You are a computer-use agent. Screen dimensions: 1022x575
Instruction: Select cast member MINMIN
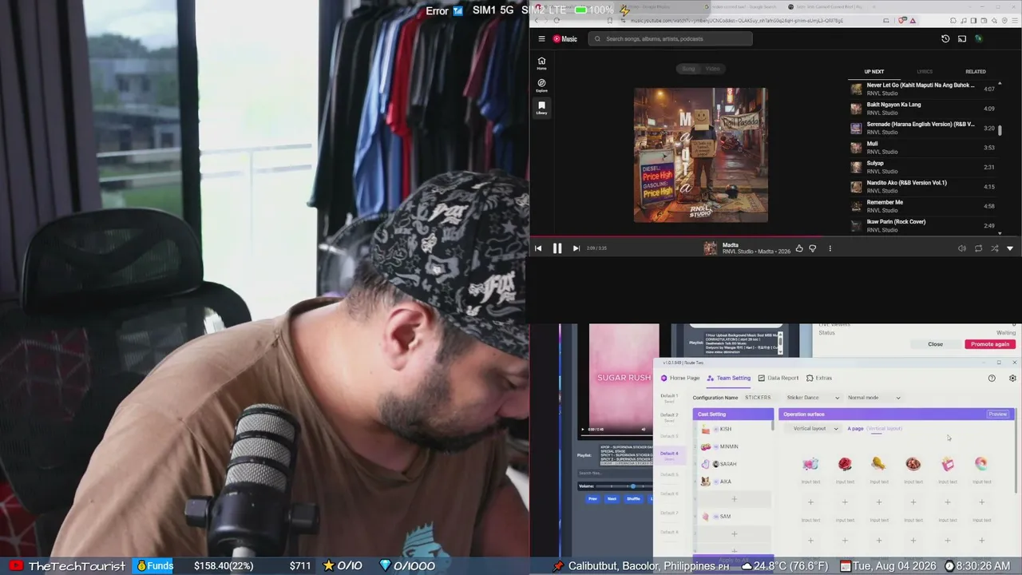click(x=733, y=446)
